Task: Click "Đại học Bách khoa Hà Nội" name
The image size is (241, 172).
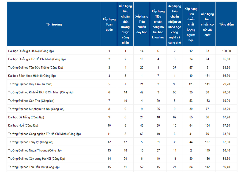Action: coord(32,76)
